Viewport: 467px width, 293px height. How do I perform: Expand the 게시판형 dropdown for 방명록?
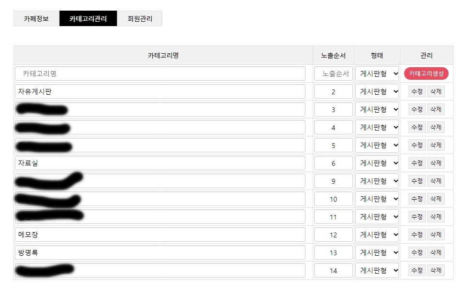tap(377, 252)
